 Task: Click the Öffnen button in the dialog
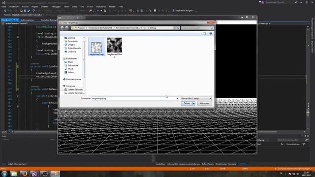pos(187,103)
